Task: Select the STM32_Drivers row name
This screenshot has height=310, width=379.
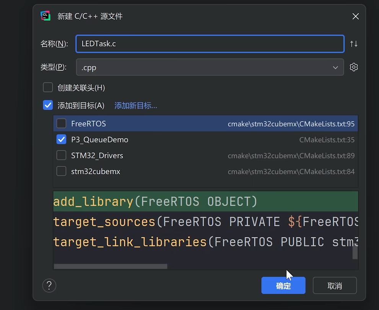Action: pos(97,156)
